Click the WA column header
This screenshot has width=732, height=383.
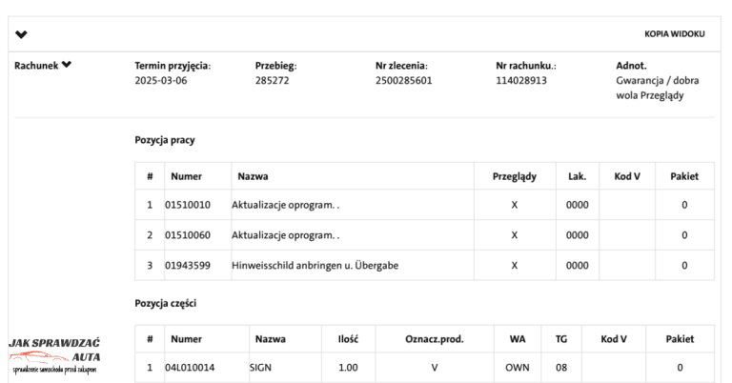click(518, 339)
